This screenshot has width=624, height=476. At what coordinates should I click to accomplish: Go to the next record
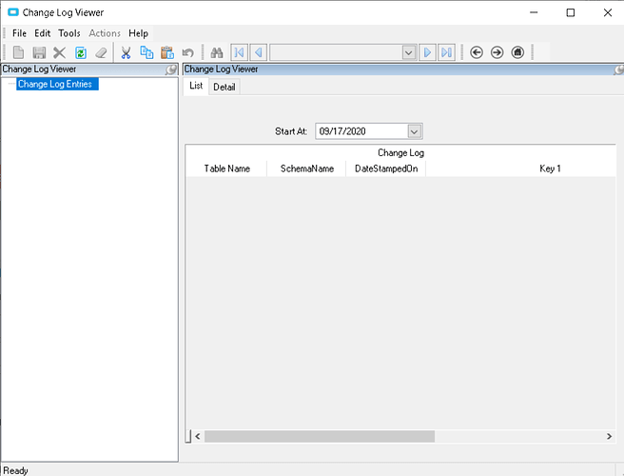[427, 52]
